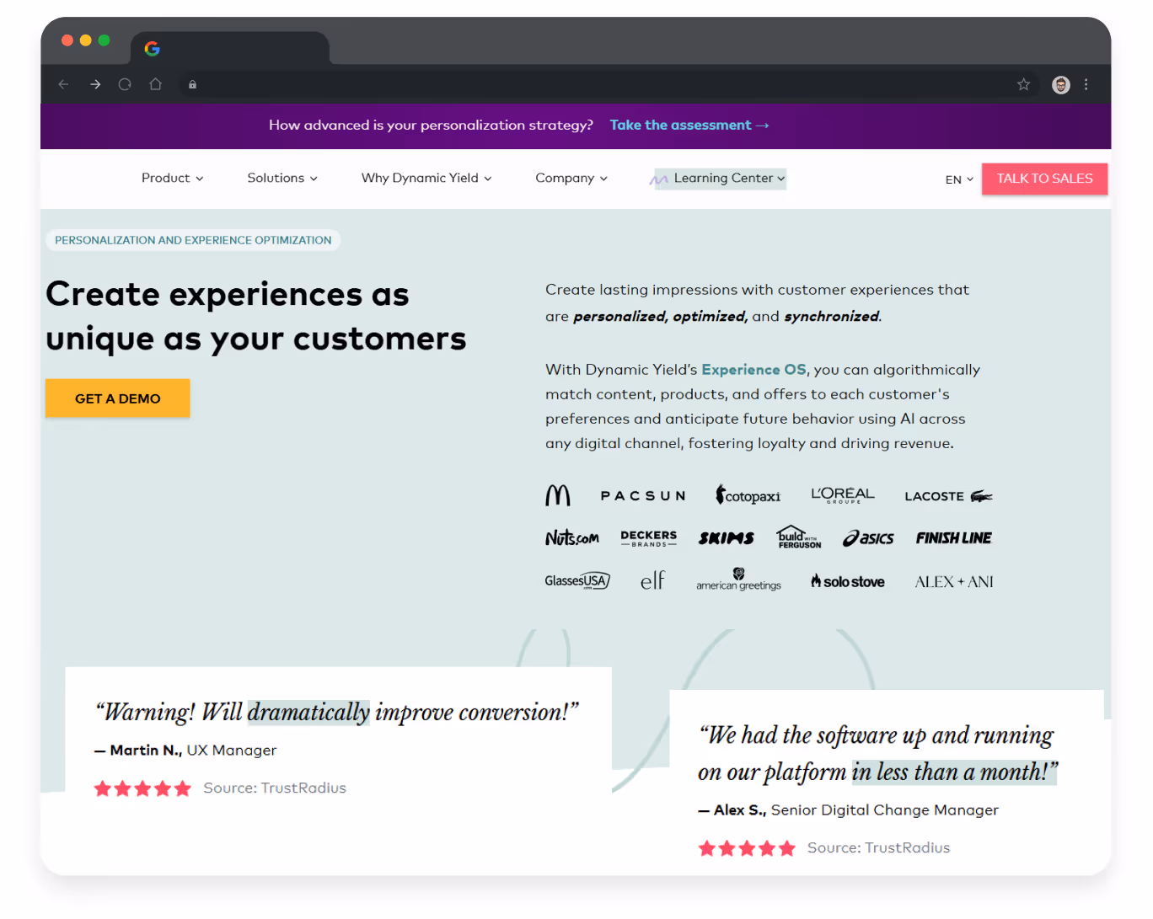
Task: Follow the Take the assessment link
Action: [689, 125]
